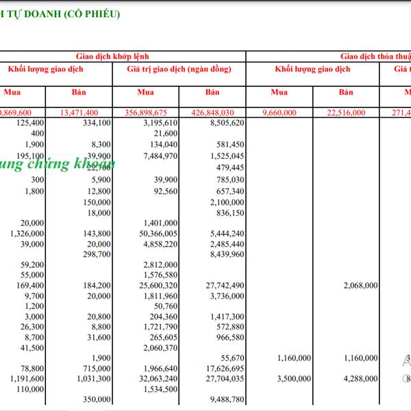Click the 22,516,000 total cell

pyautogui.click(x=346, y=113)
